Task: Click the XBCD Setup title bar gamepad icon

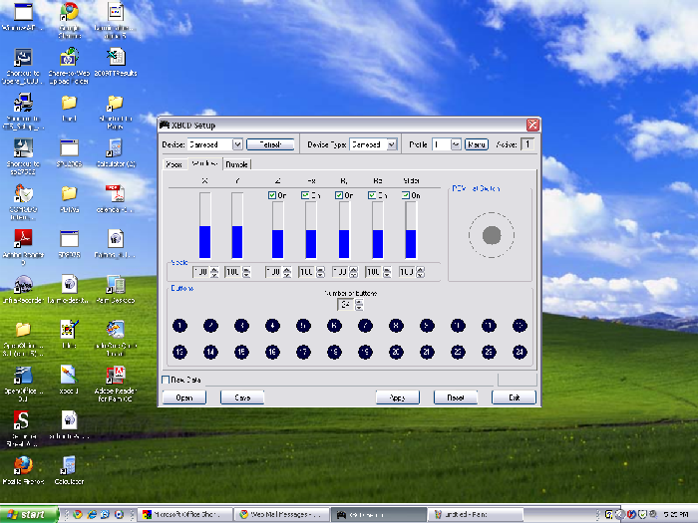Action: (166, 126)
